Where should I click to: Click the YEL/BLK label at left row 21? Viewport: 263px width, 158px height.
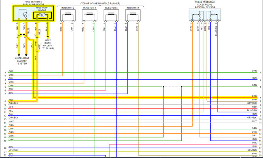[x=13, y=150]
